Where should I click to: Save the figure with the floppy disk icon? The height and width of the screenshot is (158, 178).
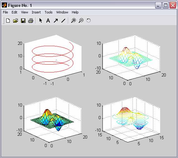pos(23,21)
